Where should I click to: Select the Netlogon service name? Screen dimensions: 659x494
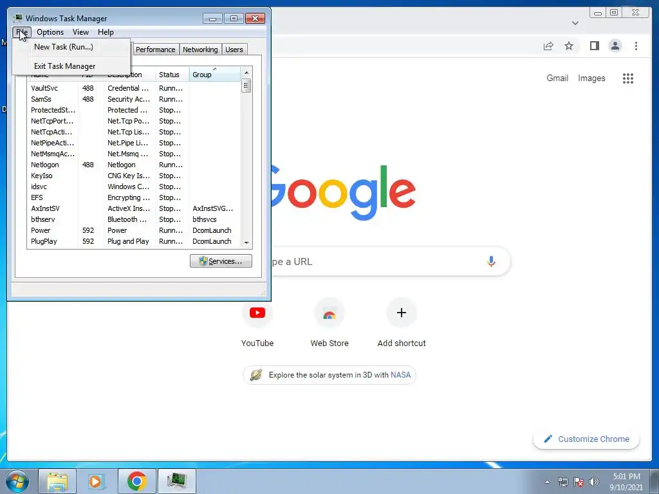point(45,165)
